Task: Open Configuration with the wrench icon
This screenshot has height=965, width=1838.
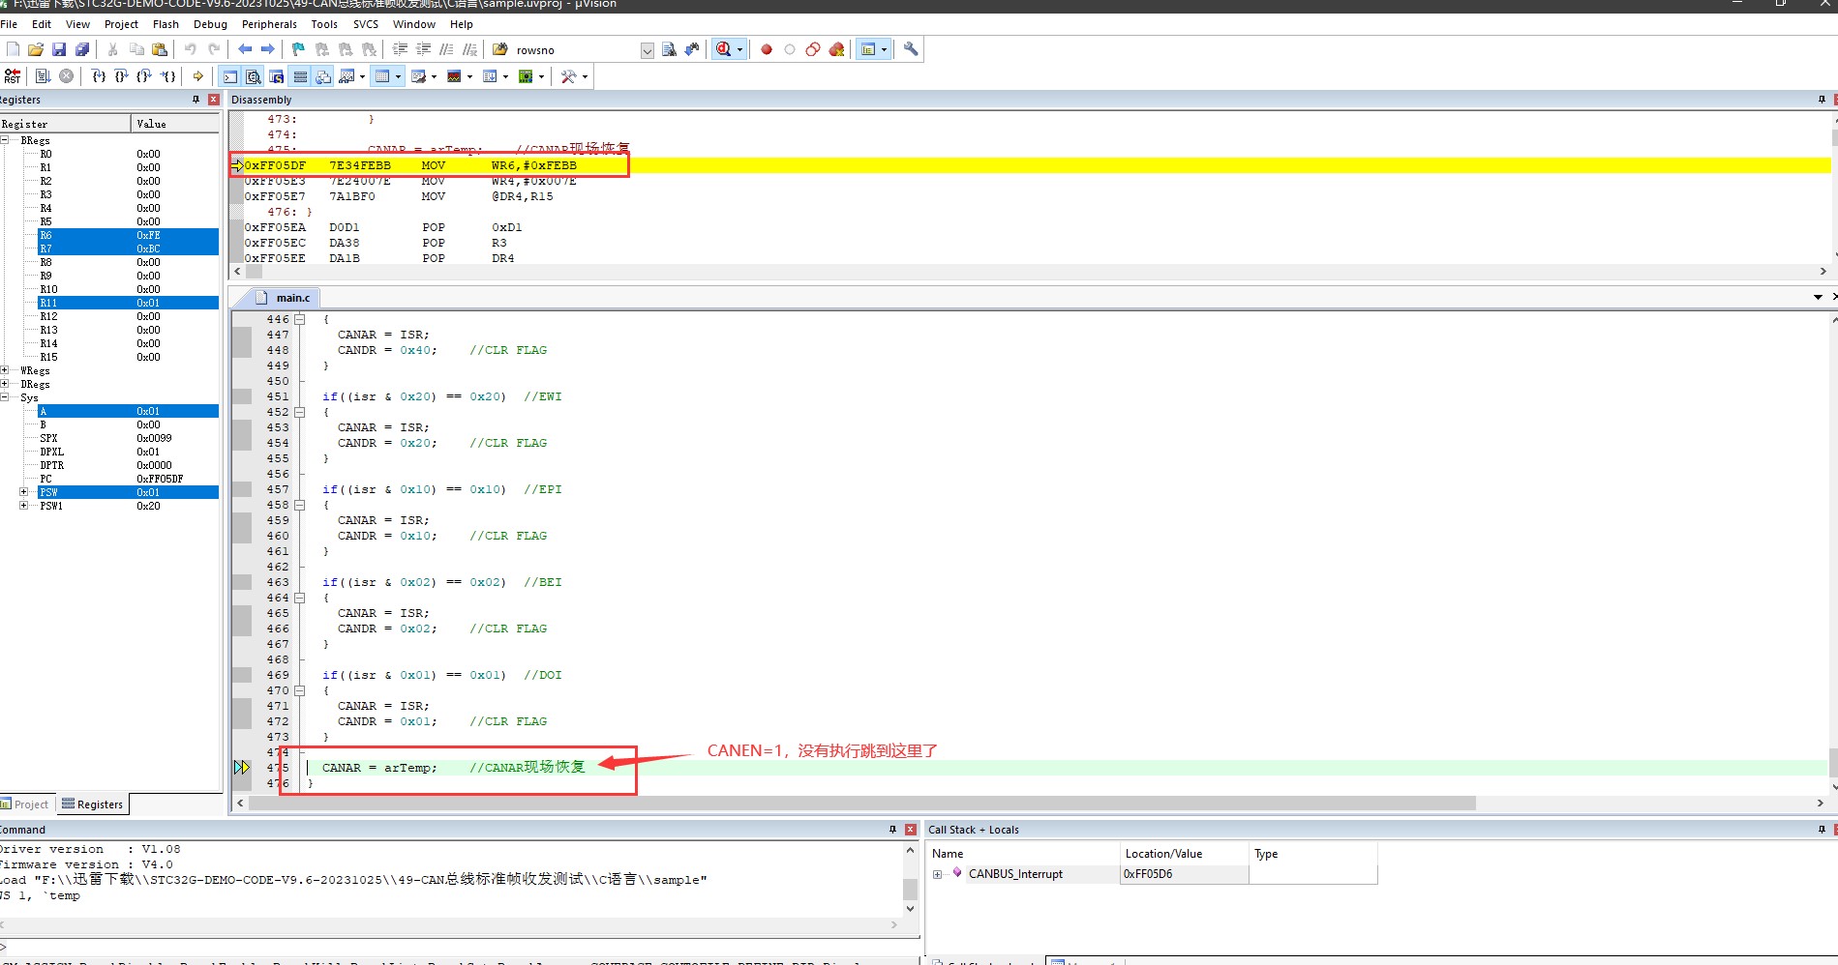Action: (911, 49)
